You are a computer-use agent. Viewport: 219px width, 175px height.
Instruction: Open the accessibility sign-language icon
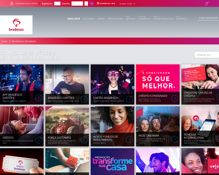pos(207,4)
